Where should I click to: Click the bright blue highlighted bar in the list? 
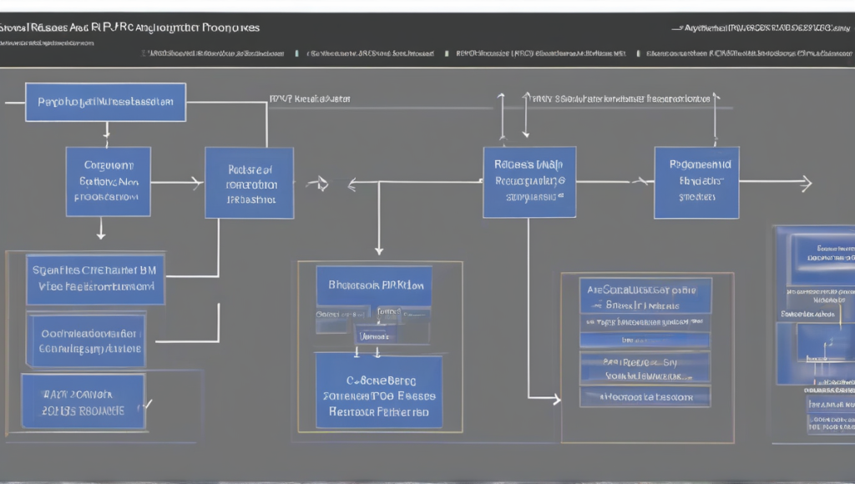[645, 340]
